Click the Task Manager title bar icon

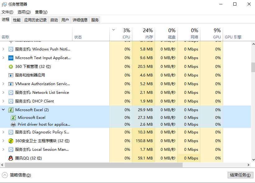4,4
